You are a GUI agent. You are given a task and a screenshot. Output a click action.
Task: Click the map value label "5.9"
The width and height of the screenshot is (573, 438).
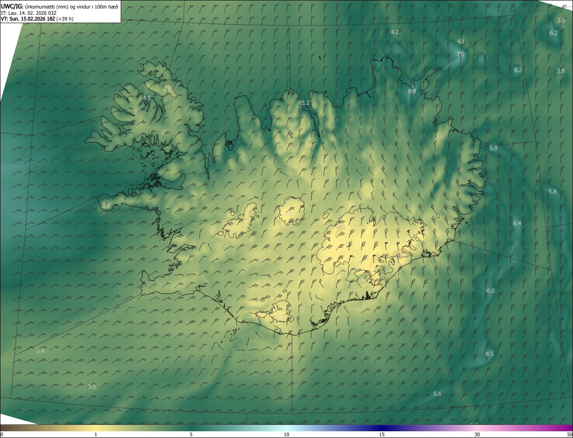493,148
